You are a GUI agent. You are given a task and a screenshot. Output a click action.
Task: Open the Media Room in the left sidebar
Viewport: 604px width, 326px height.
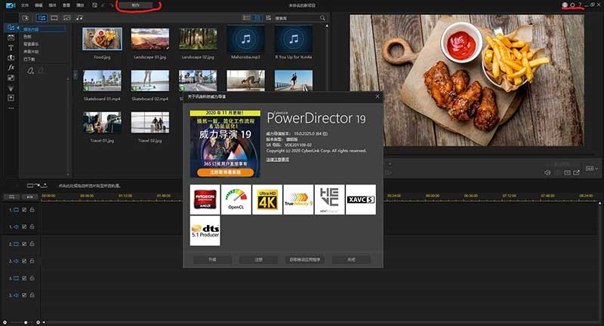coord(11,28)
